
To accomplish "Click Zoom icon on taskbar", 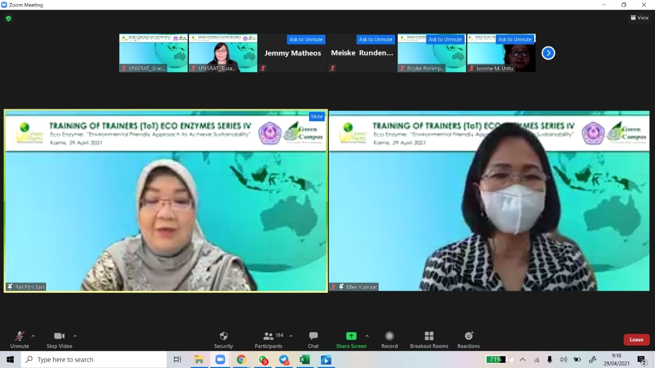I will [220, 360].
